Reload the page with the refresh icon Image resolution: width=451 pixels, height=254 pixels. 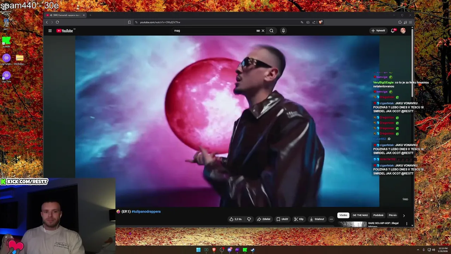(x=57, y=22)
